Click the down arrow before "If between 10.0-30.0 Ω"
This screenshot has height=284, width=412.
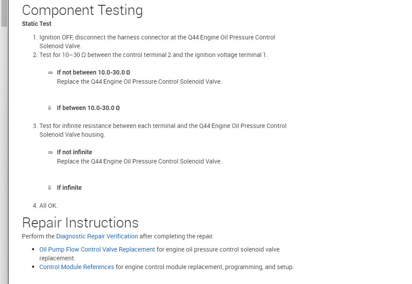tap(49, 108)
